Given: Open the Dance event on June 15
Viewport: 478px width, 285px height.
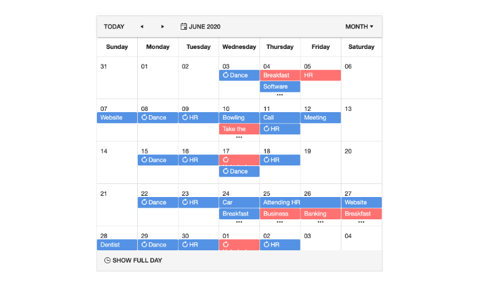Looking at the screenshot, I should [x=158, y=160].
